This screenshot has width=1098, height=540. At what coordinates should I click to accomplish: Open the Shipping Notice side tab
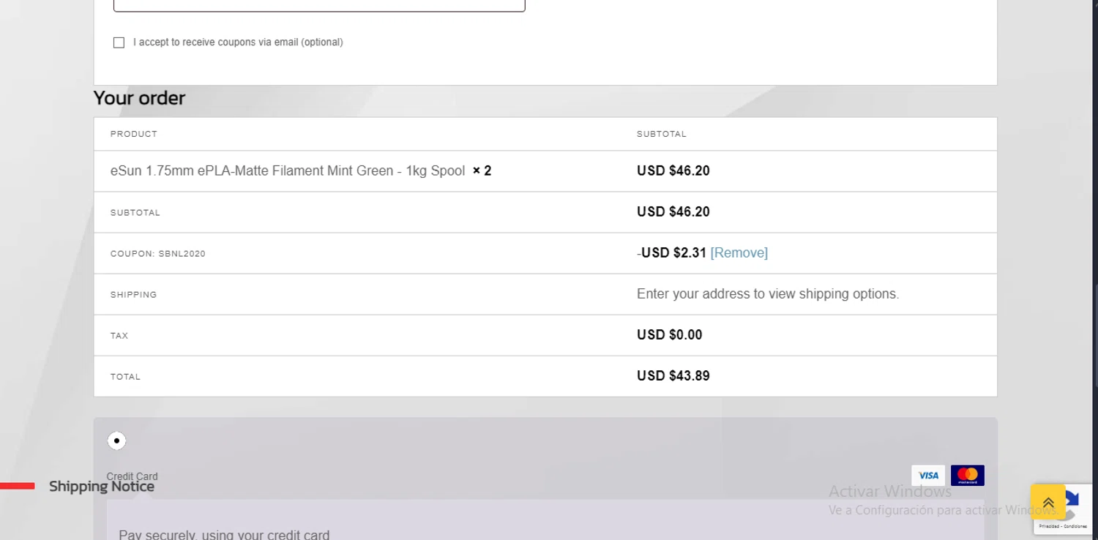tap(102, 487)
